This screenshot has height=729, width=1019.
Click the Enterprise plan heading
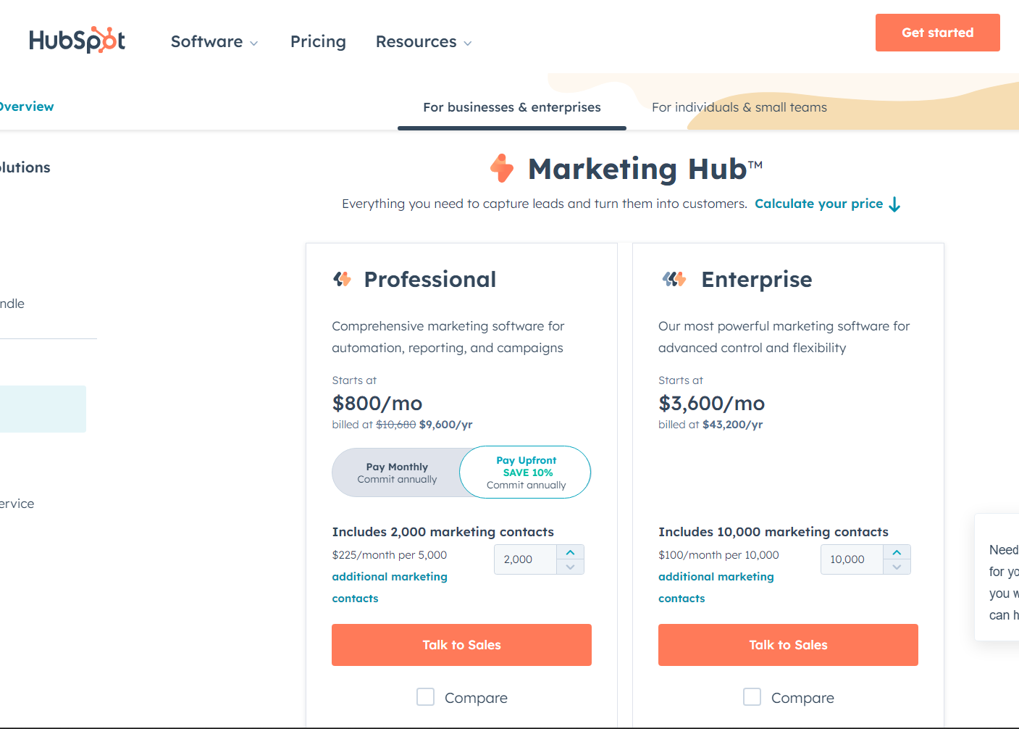(x=757, y=279)
